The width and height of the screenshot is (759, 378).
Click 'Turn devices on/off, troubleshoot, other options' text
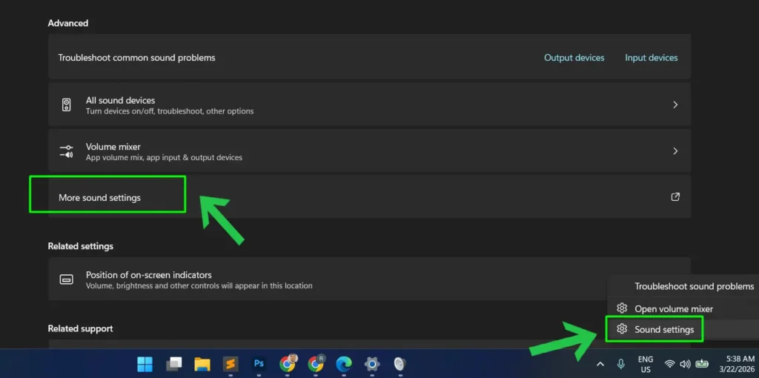tap(170, 111)
